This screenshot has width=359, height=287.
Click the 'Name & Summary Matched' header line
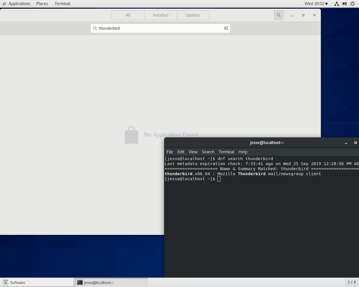point(262,169)
